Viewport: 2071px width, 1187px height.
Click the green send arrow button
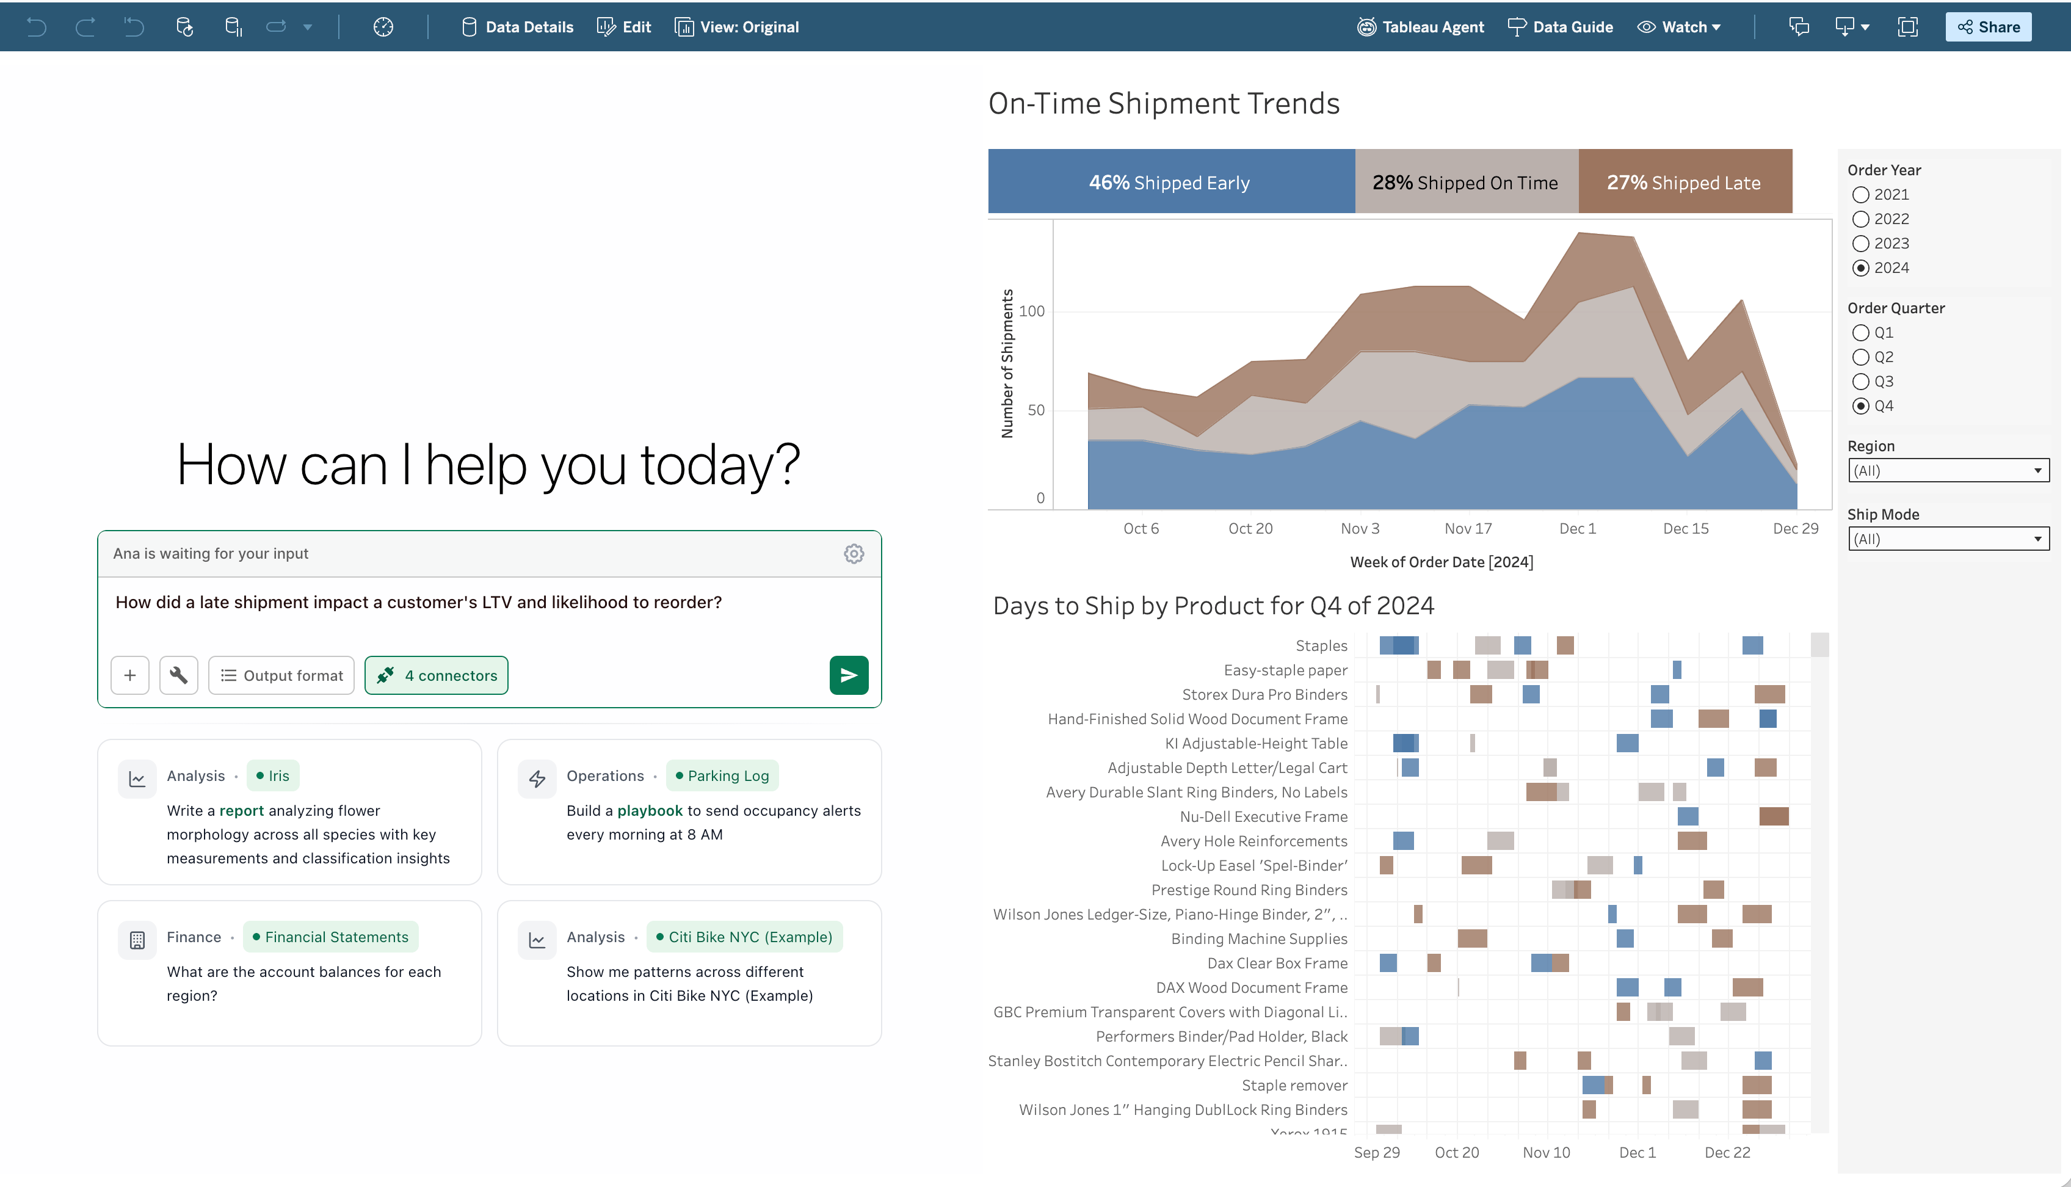pyautogui.click(x=849, y=675)
